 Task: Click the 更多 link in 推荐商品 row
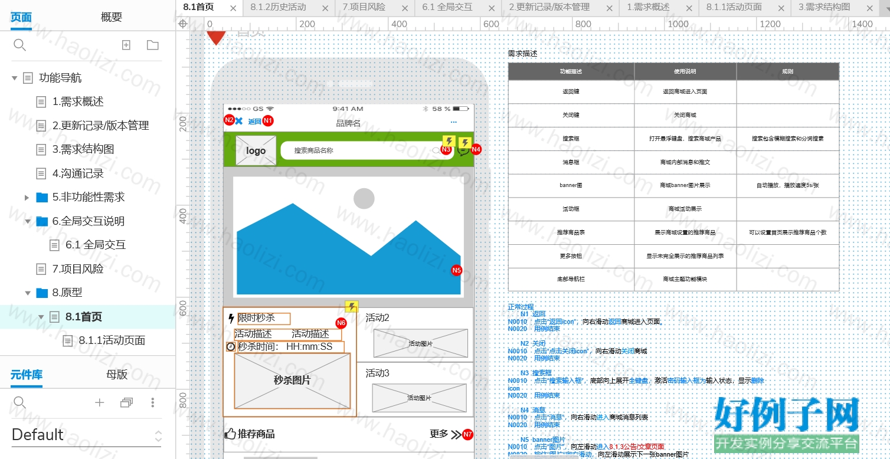point(439,434)
